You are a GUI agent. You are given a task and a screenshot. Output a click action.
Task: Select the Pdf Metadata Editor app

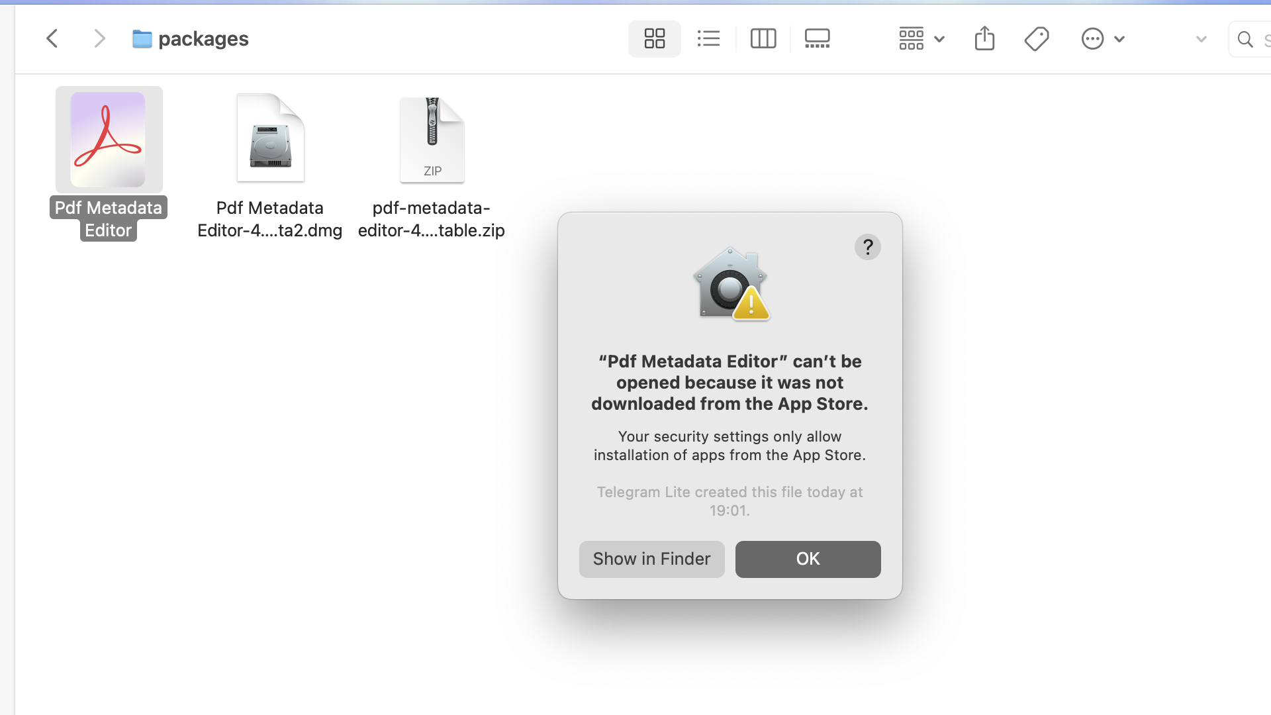[x=109, y=140]
